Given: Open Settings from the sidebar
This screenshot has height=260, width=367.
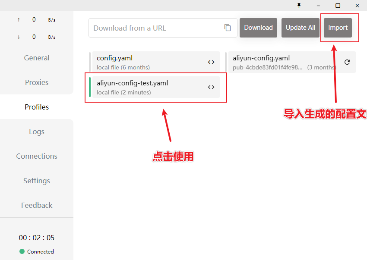Looking at the screenshot, I should coord(37,181).
